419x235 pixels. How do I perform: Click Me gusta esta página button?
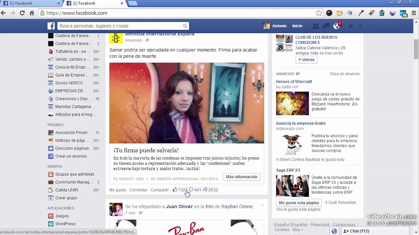(299, 203)
